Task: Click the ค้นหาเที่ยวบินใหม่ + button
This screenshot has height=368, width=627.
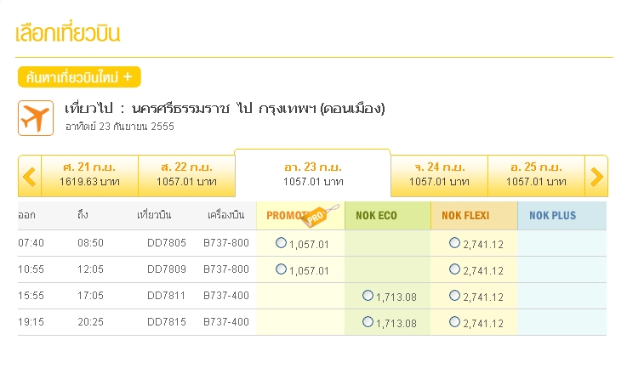Action: click(79, 77)
